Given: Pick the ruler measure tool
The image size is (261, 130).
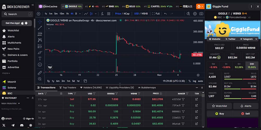Looking at the screenshot, I should click(x=40, y=73).
